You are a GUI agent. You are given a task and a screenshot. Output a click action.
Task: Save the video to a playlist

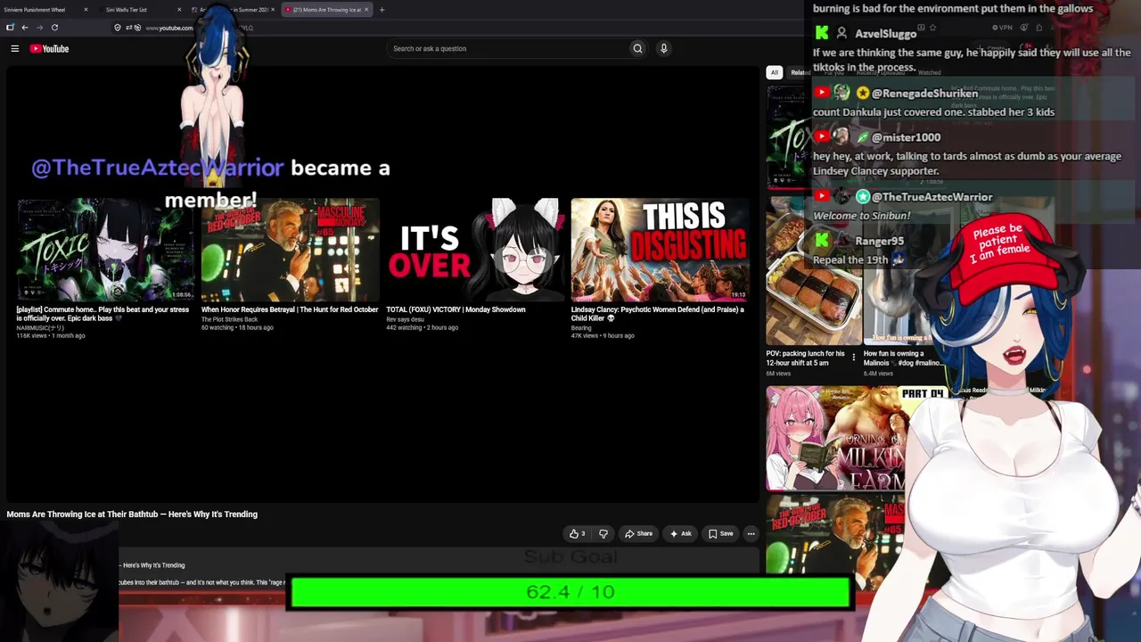[x=721, y=534]
